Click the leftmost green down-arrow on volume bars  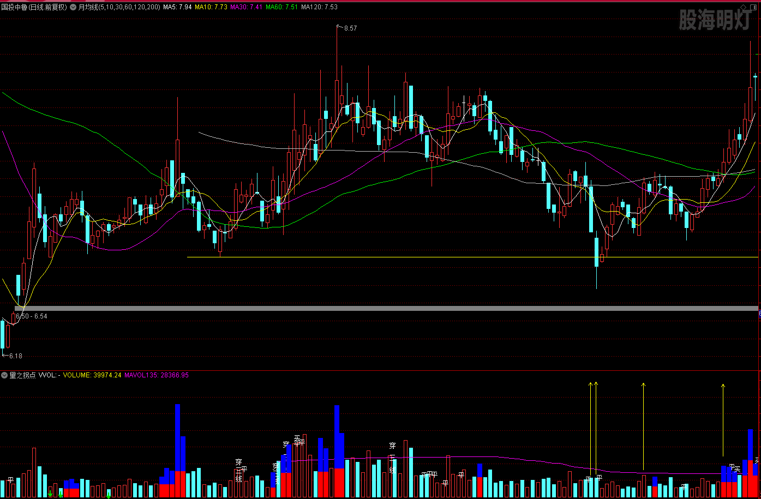coord(50,494)
